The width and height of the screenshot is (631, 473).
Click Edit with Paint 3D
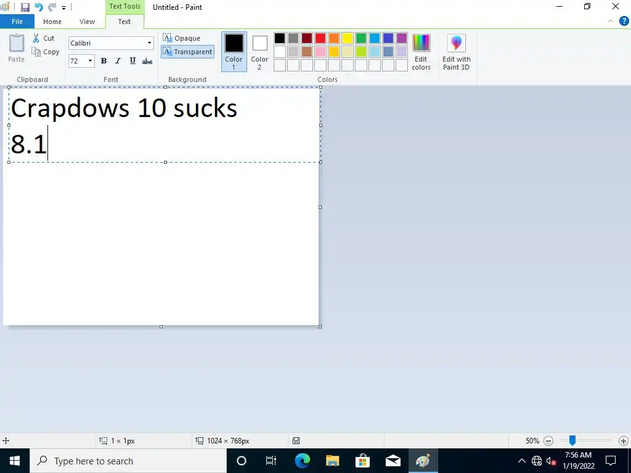pos(457,52)
